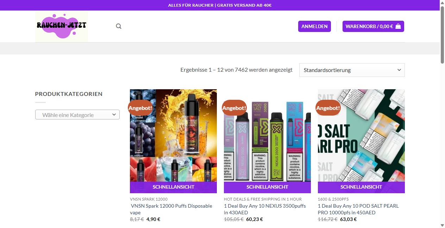Open Schnellansicht for VNSN Spark 12000
This screenshot has width=445, height=228.
click(x=173, y=187)
